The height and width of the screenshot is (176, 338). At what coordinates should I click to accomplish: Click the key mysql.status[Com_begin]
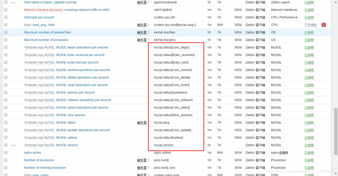pos(172,47)
